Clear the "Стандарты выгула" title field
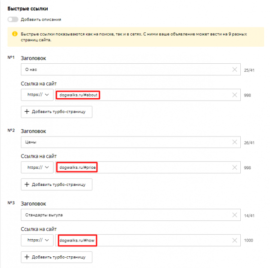The height and width of the screenshot is (268, 270). (234, 215)
